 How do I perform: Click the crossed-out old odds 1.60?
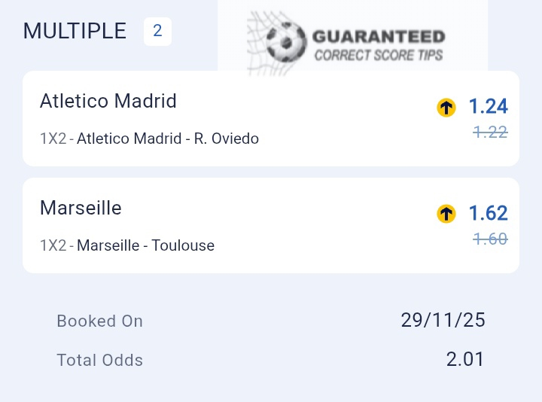[490, 239]
